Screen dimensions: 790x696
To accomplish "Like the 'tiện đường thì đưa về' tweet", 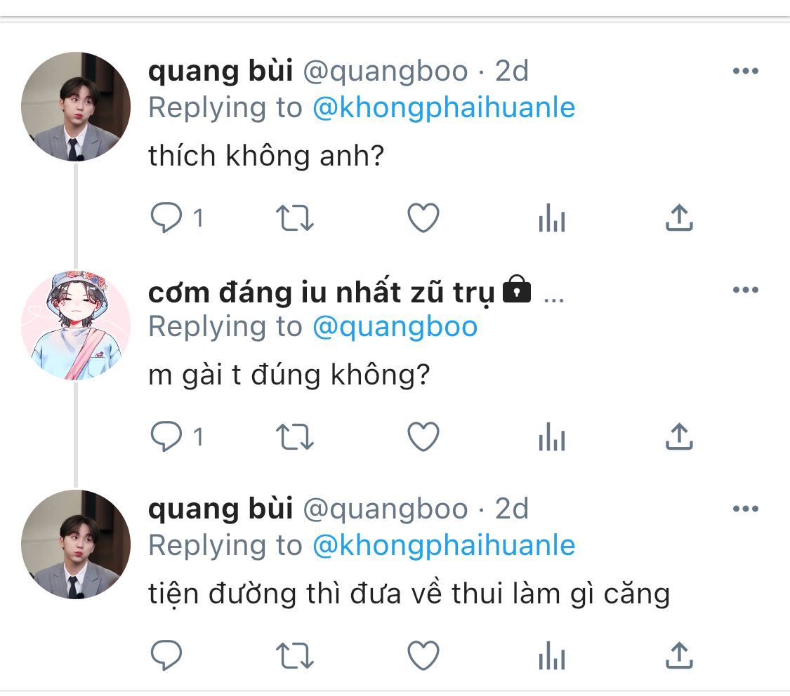I will tap(423, 655).
